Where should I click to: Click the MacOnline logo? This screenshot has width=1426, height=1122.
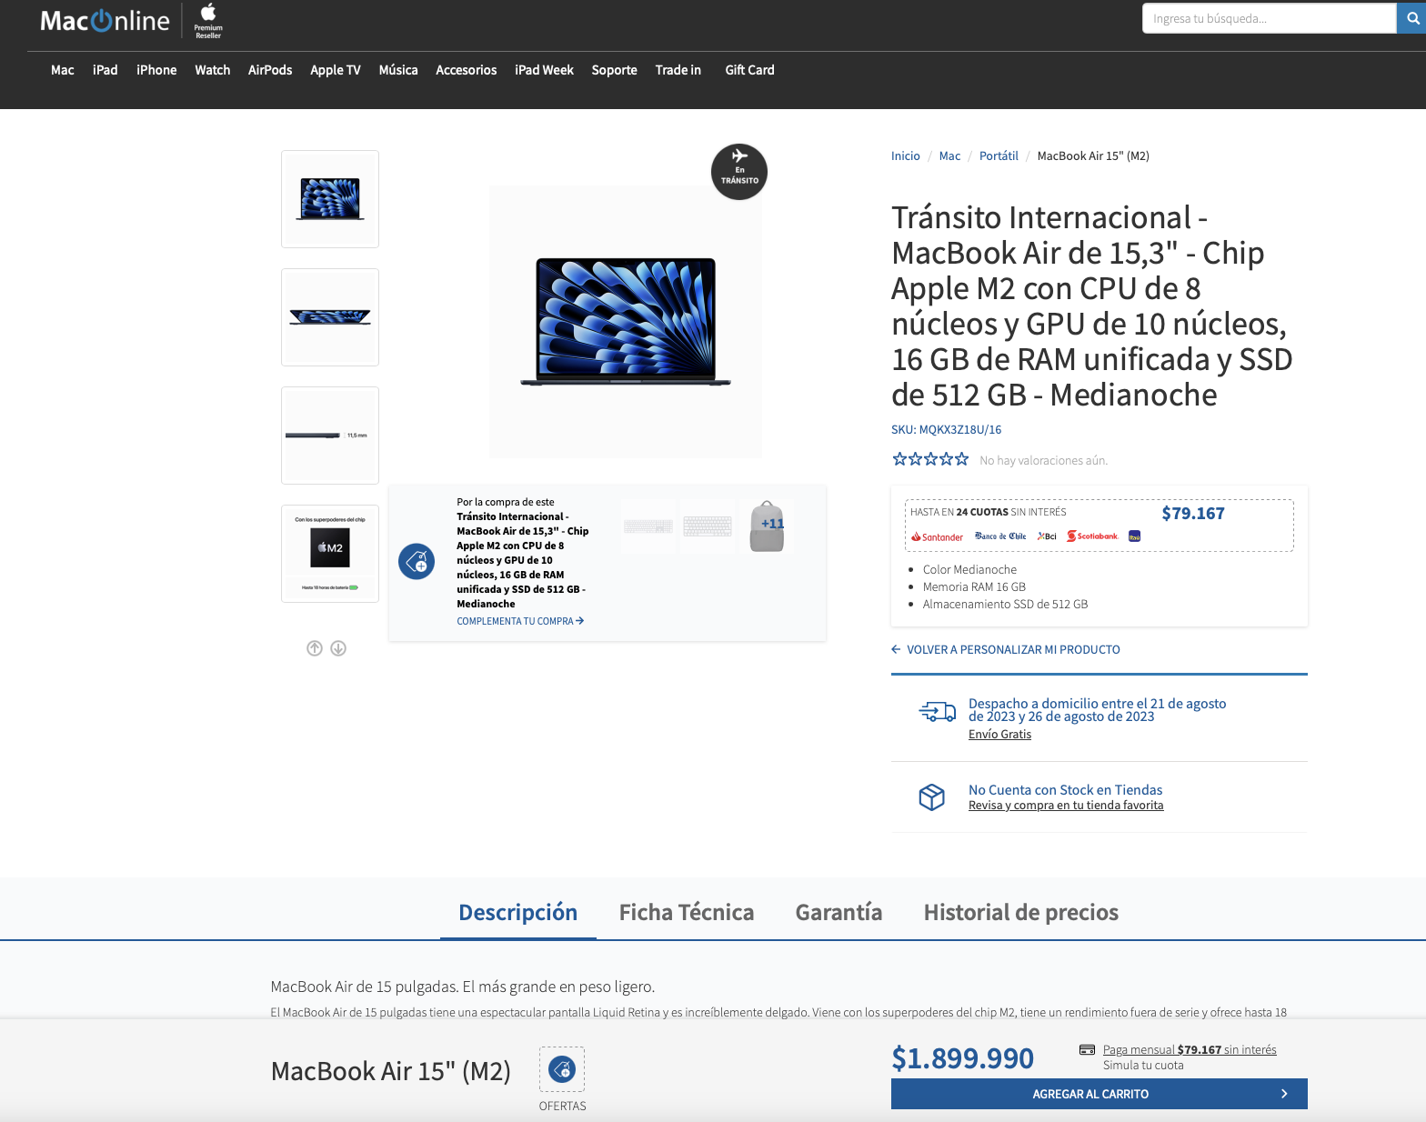105,21
